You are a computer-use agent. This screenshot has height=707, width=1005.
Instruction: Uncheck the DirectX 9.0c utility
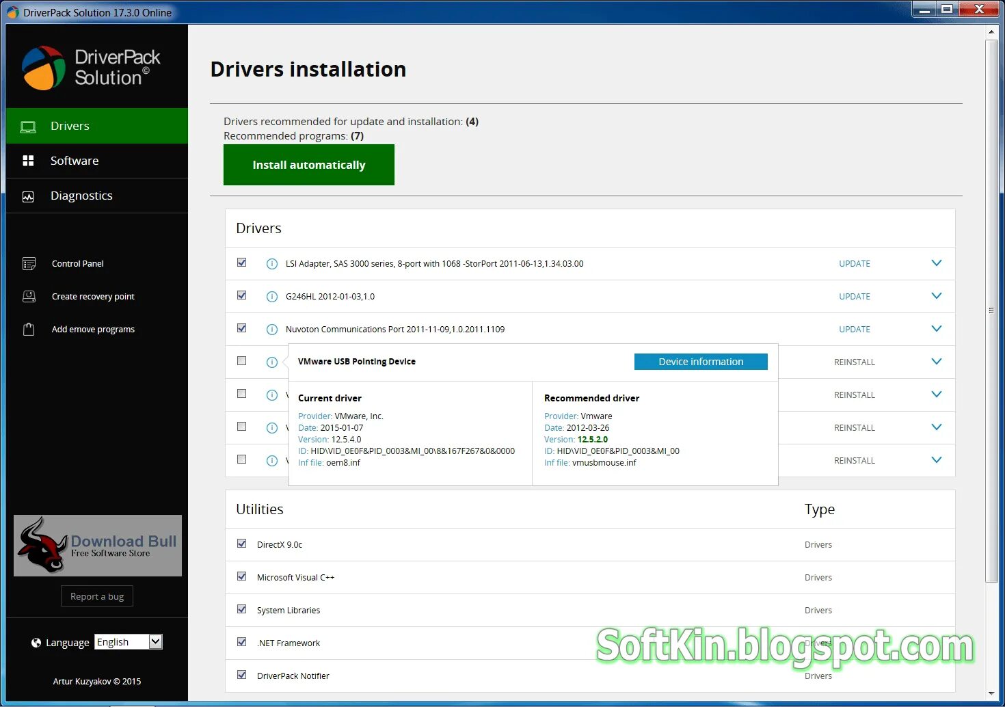[241, 544]
